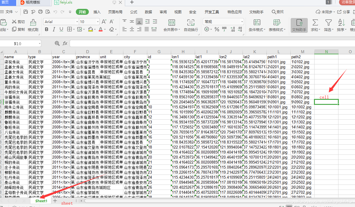Click the justify alignment icon
355x207 pixels.
coord(147,29)
